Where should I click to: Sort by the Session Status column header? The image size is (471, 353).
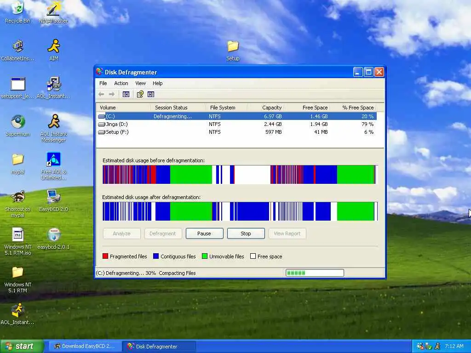178,108
